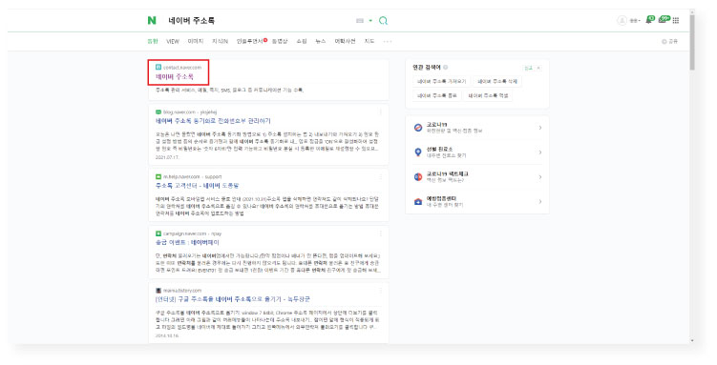Switch to the 지도 tab
717x365 pixels.
(369, 41)
